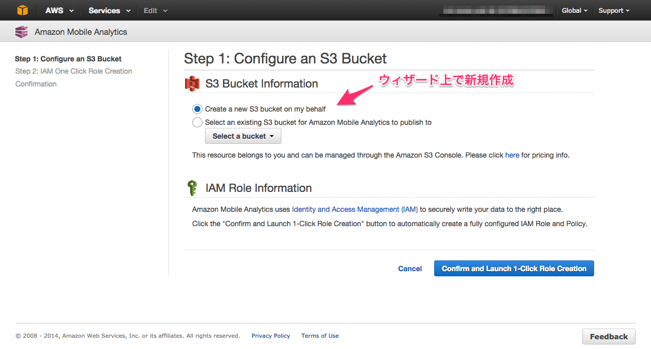This screenshot has width=651, height=349.
Task: Click the red S3 bucket icon
Action: point(192,83)
